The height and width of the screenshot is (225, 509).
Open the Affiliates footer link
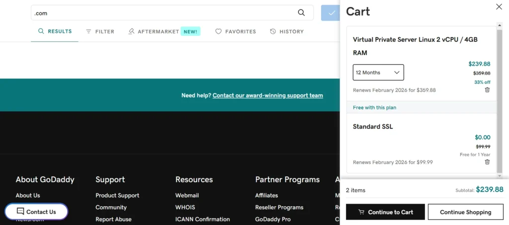(266, 195)
